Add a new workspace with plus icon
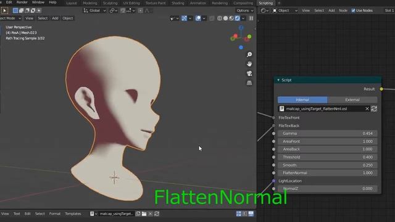Image resolution: width=395 pixels, height=222 pixels. pos(279,3)
